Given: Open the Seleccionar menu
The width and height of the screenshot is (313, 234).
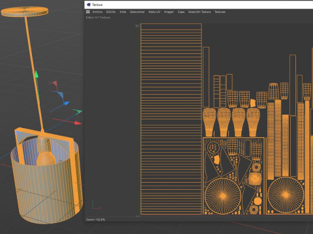Looking at the screenshot, I should point(137,12).
